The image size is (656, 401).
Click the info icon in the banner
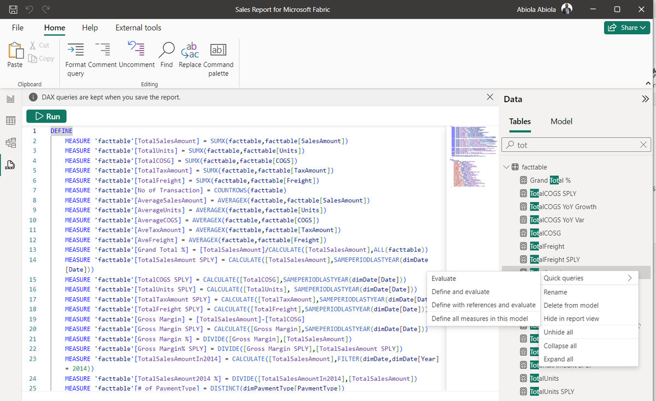pyautogui.click(x=34, y=97)
